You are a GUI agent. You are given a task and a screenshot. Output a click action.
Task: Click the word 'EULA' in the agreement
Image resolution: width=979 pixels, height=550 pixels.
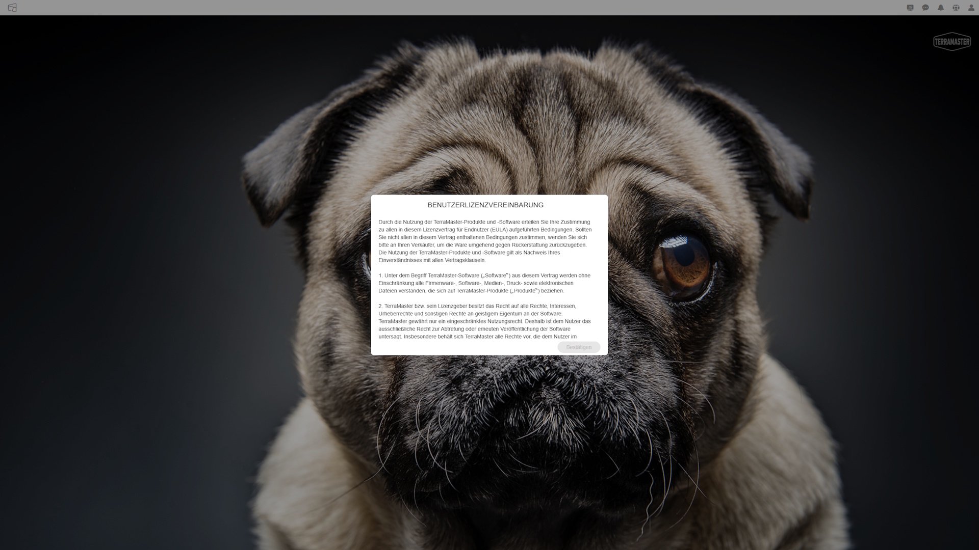(x=498, y=230)
